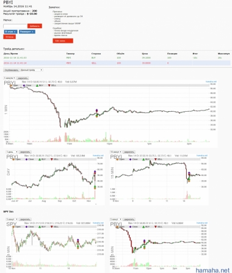Open the SPY chart timeframe dropdown

point(12,219)
